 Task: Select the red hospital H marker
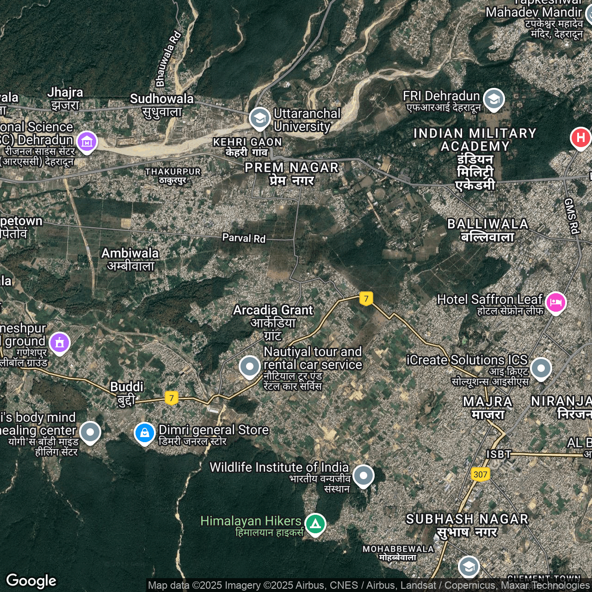580,138
